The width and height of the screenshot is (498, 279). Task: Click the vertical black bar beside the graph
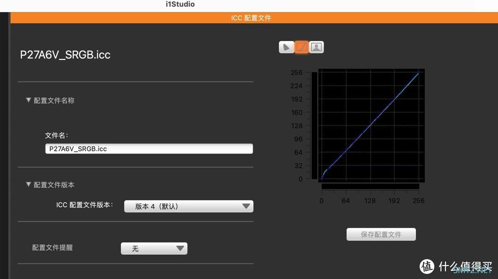[x=314, y=125]
